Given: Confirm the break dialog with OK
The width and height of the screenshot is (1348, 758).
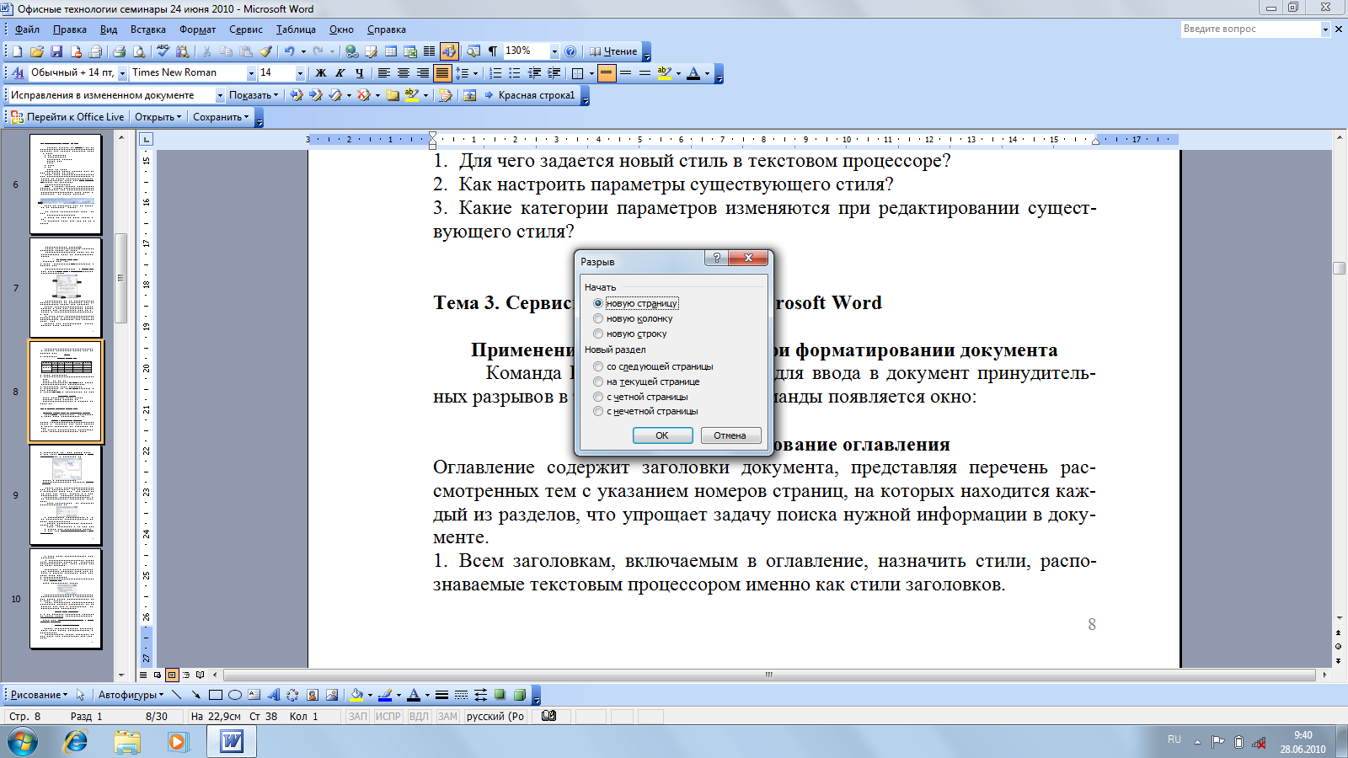Looking at the screenshot, I should (x=662, y=435).
